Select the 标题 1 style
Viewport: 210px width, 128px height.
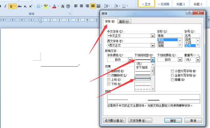(181, 4)
